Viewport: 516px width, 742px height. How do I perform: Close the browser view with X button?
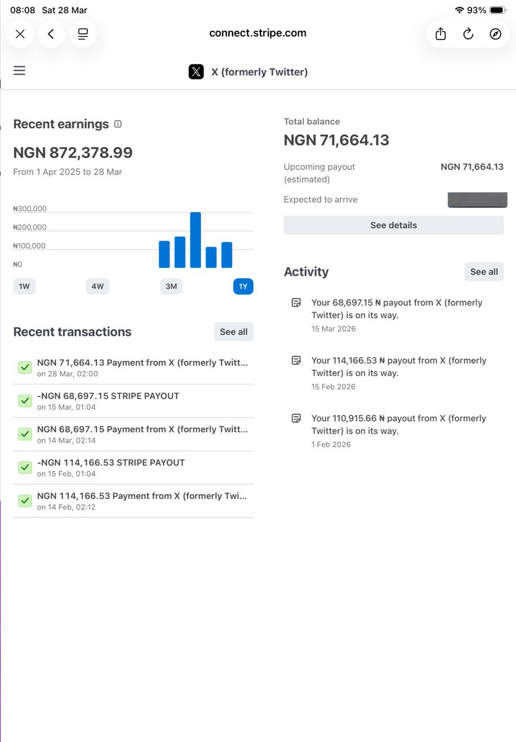(x=20, y=34)
